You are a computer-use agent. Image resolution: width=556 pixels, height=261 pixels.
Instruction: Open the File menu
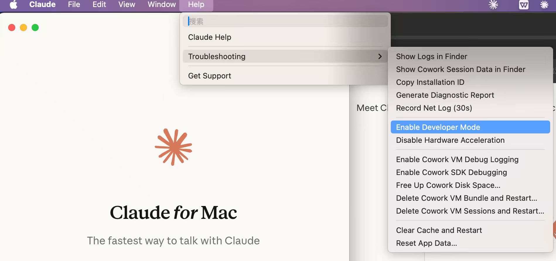(74, 4)
